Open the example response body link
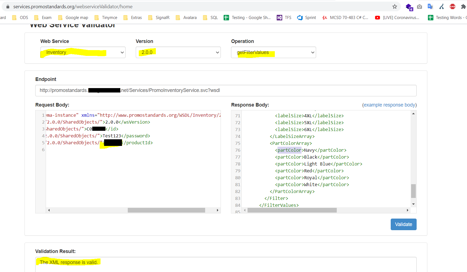467x272 pixels. pos(389,105)
